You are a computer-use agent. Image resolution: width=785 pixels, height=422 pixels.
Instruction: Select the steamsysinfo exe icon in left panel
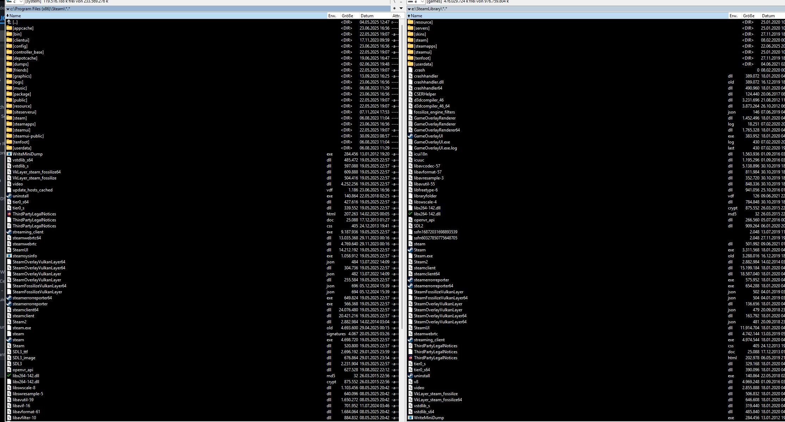tap(9, 256)
